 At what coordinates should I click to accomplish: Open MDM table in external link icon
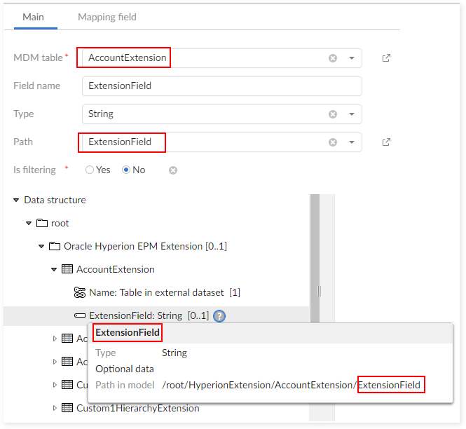[x=386, y=58]
